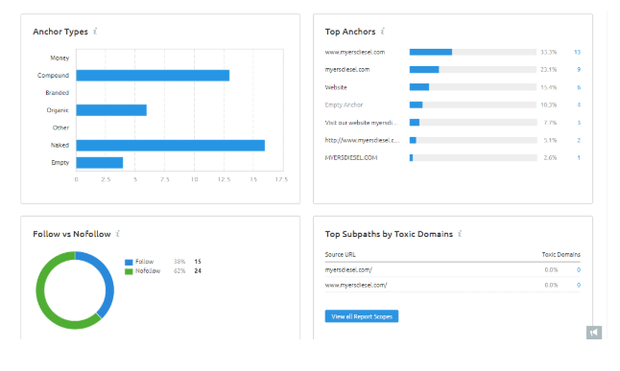
Task: Click the Follow count value 15
Action: (198, 262)
